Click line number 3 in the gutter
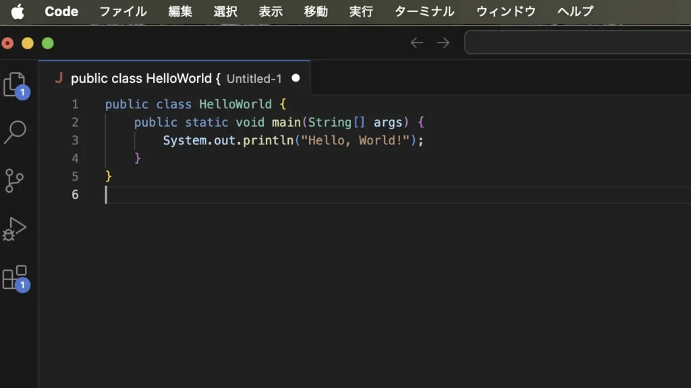 [74, 140]
